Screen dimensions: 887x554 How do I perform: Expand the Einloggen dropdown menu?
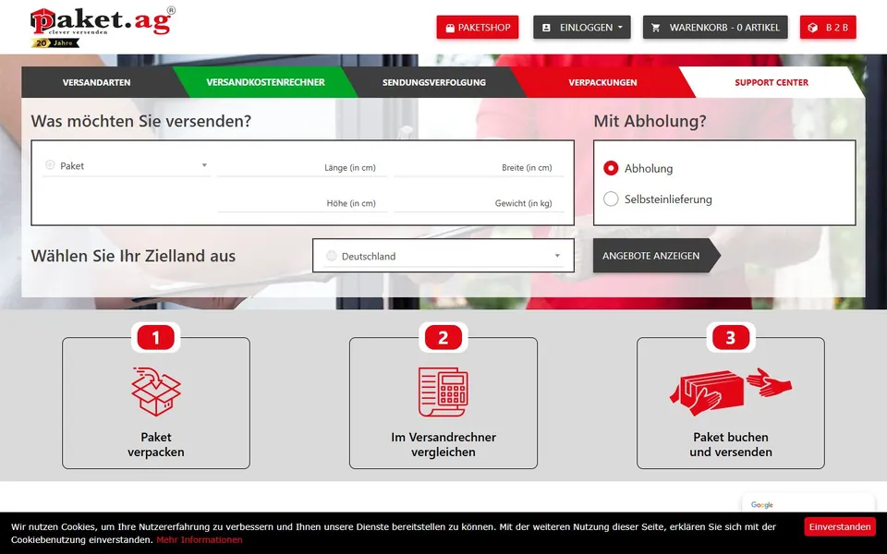(582, 27)
